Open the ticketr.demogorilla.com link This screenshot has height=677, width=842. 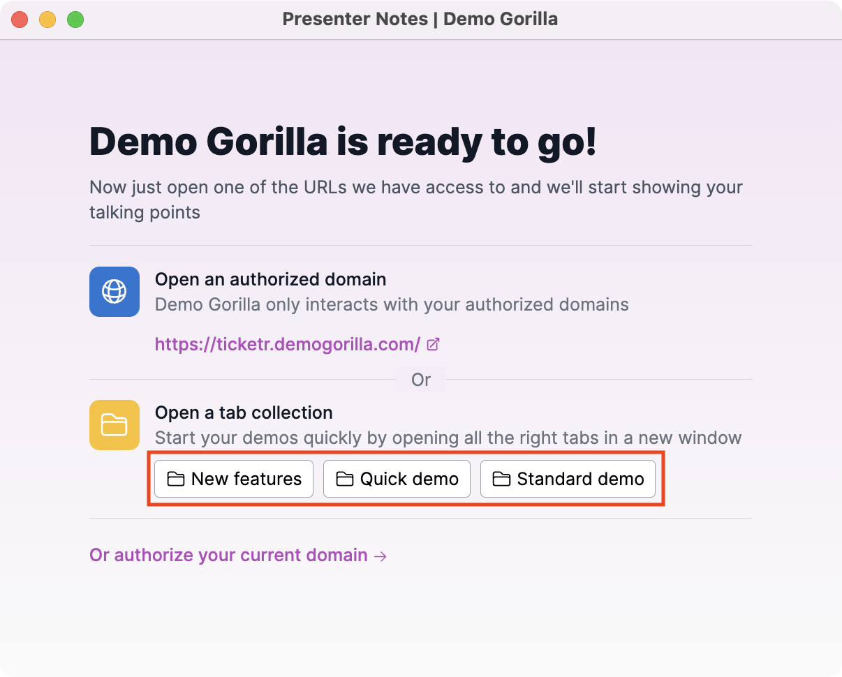click(x=287, y=344)
